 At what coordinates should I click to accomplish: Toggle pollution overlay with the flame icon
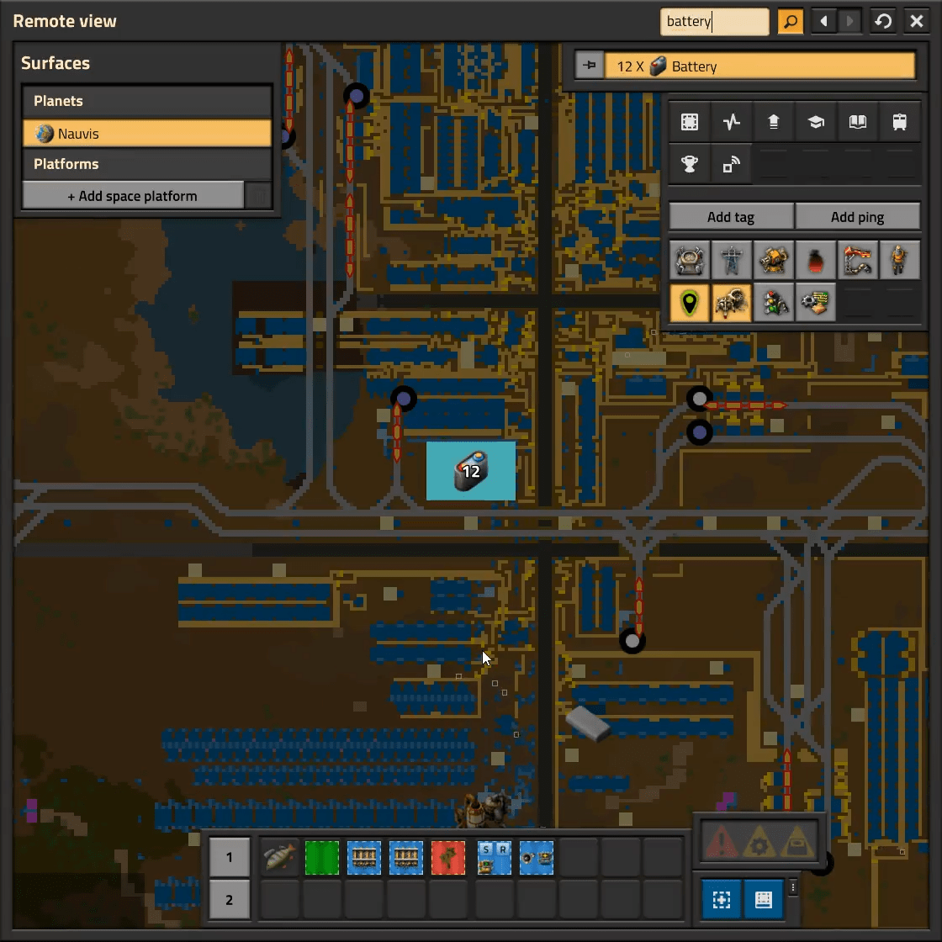point(815,261)
